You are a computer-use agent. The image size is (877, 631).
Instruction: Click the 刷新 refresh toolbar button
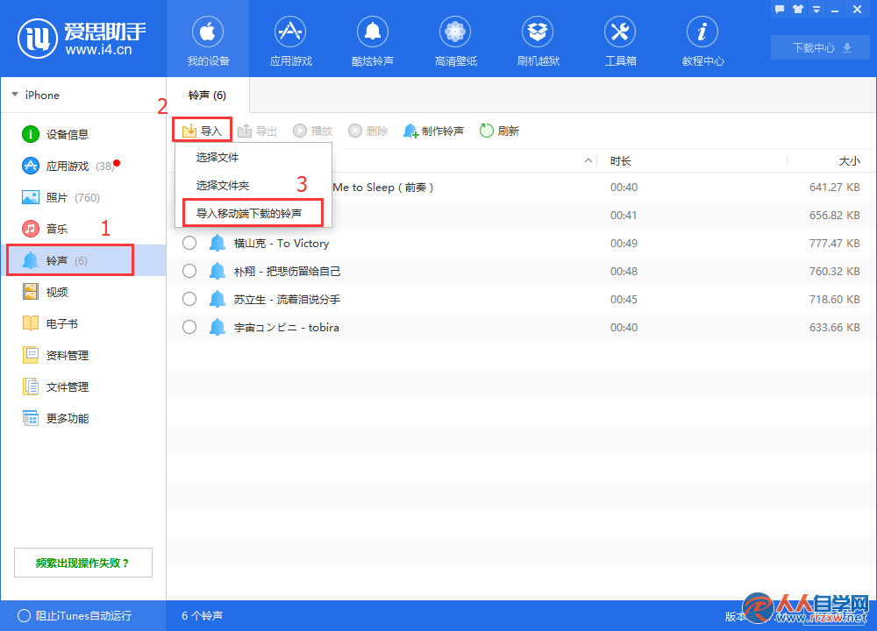[500, 131]
